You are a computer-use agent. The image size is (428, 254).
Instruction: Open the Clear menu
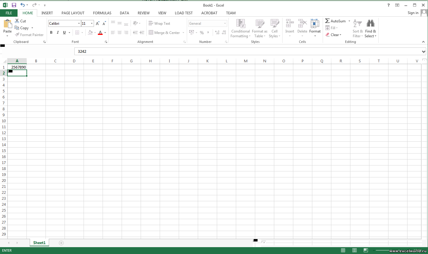click(333, 35)
